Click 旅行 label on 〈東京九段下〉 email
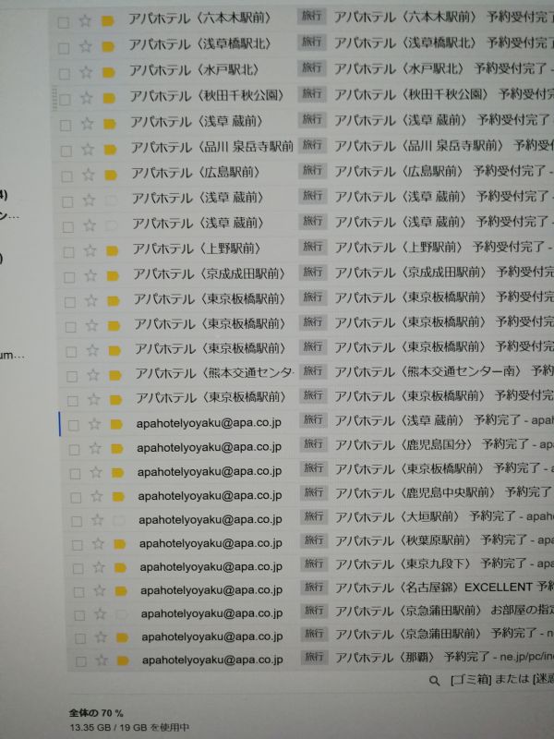This screenshot has height=739, width=554. click(x=314, y=563)
